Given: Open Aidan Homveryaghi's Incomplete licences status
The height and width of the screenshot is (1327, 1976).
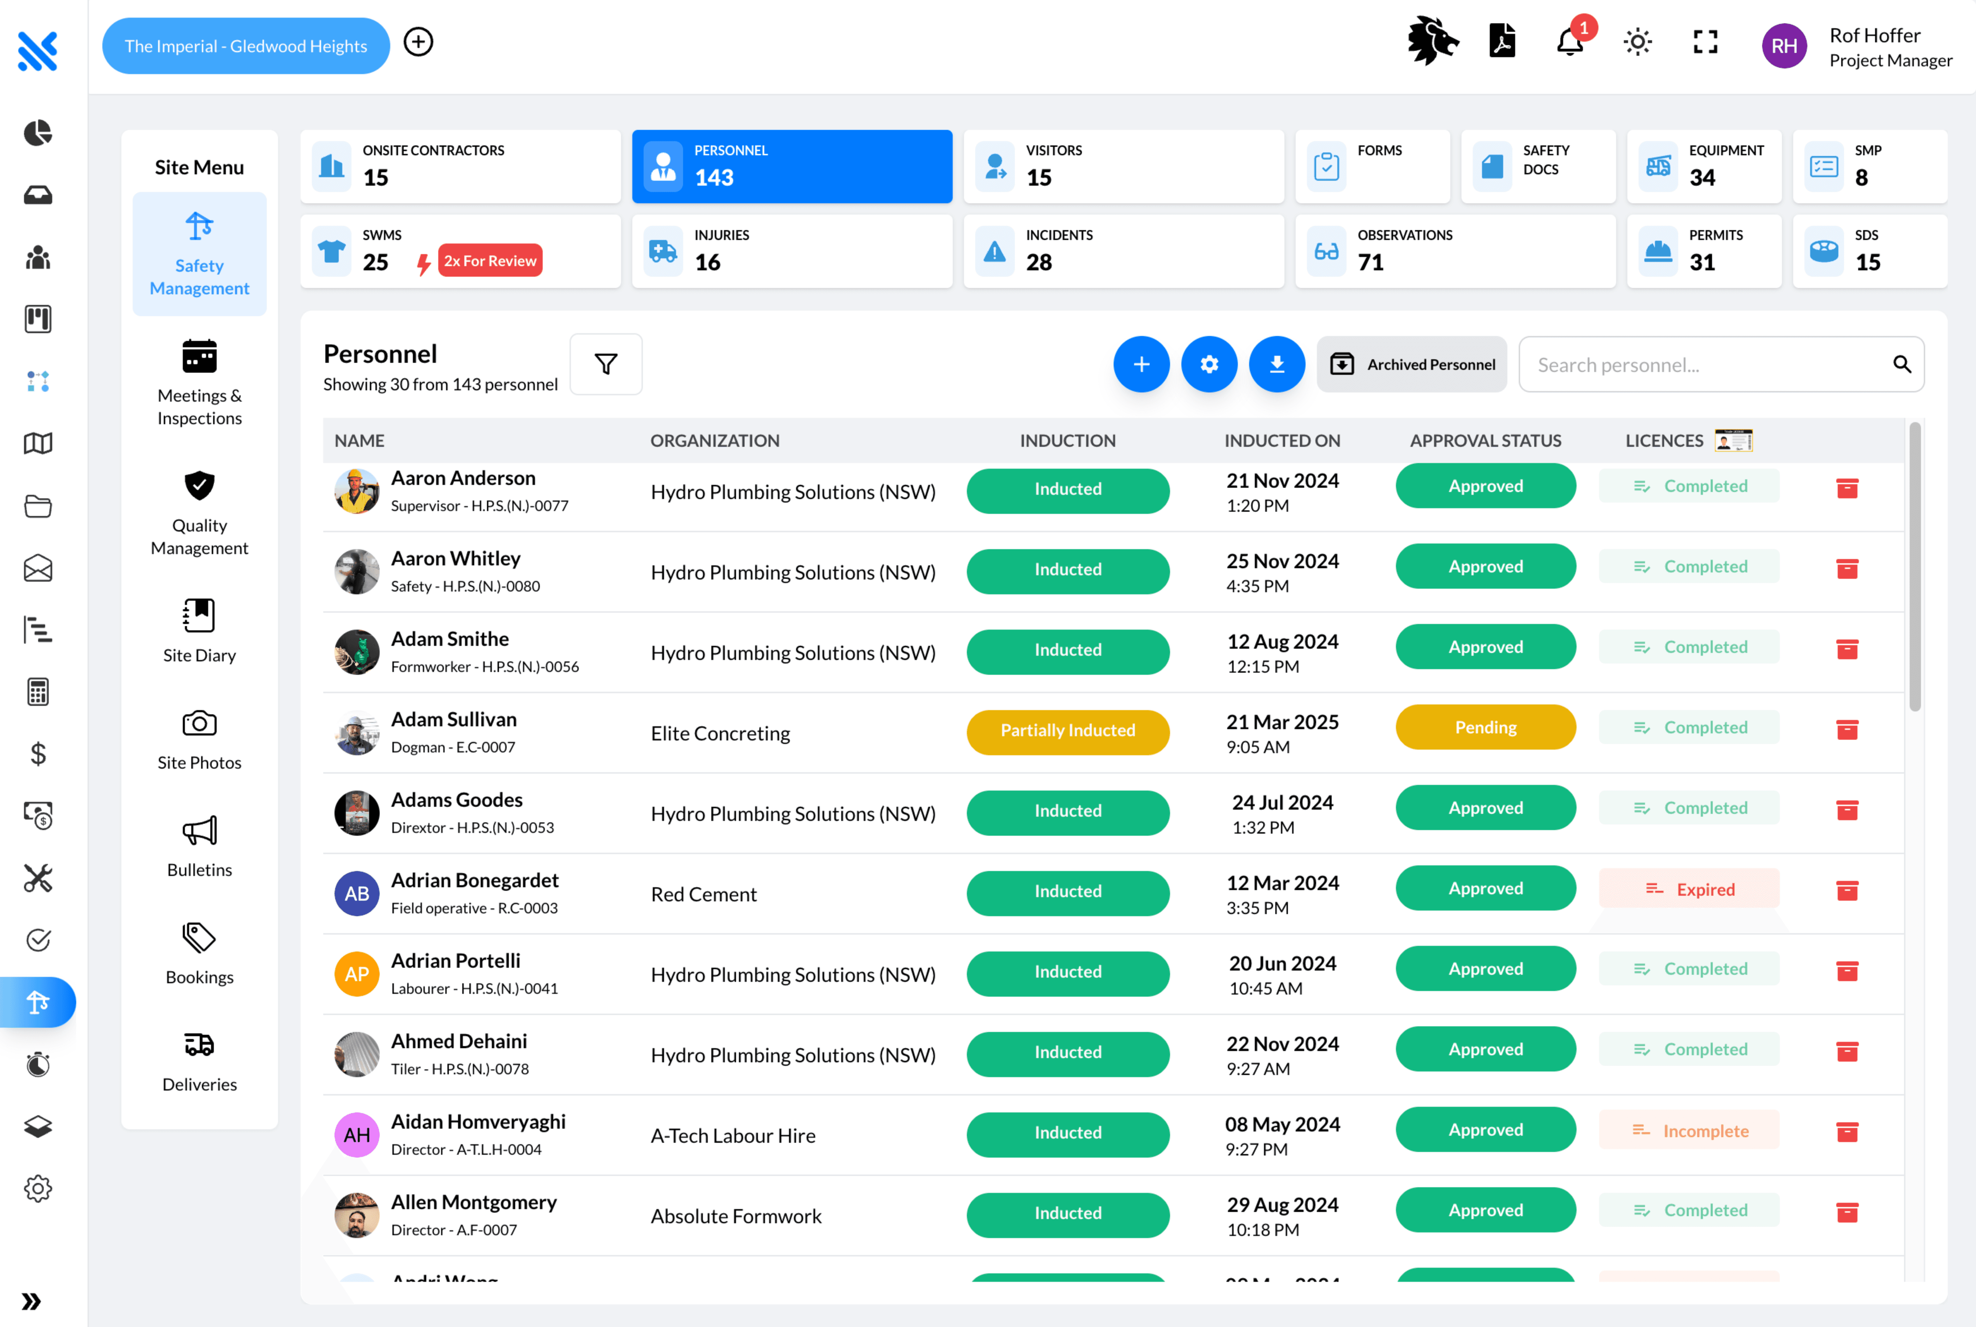Looking at the screenshot, I should coord(1688,1130).
